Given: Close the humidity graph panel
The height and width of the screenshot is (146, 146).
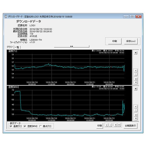Looking at the screenshot, I should point(135,89).
